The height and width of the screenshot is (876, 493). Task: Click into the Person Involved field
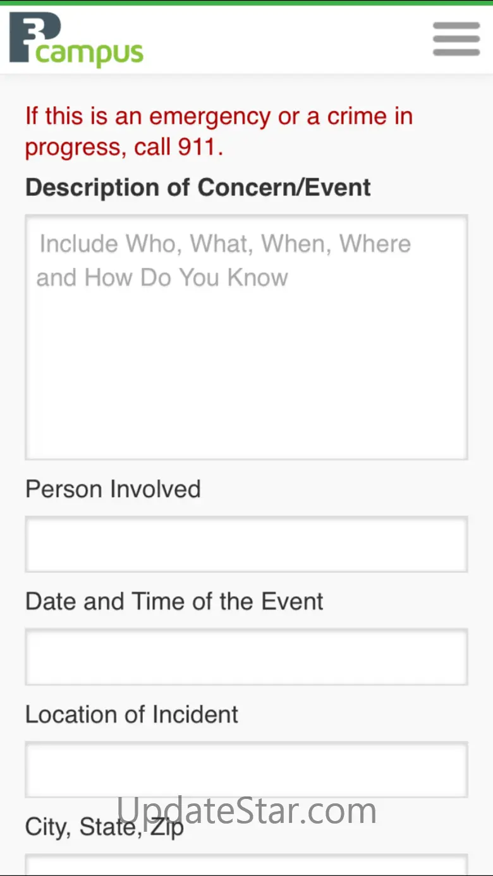coord(246,544)
